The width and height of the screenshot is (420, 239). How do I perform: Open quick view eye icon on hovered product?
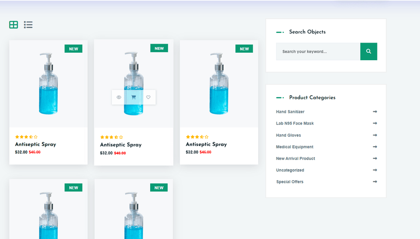point(119,97)
